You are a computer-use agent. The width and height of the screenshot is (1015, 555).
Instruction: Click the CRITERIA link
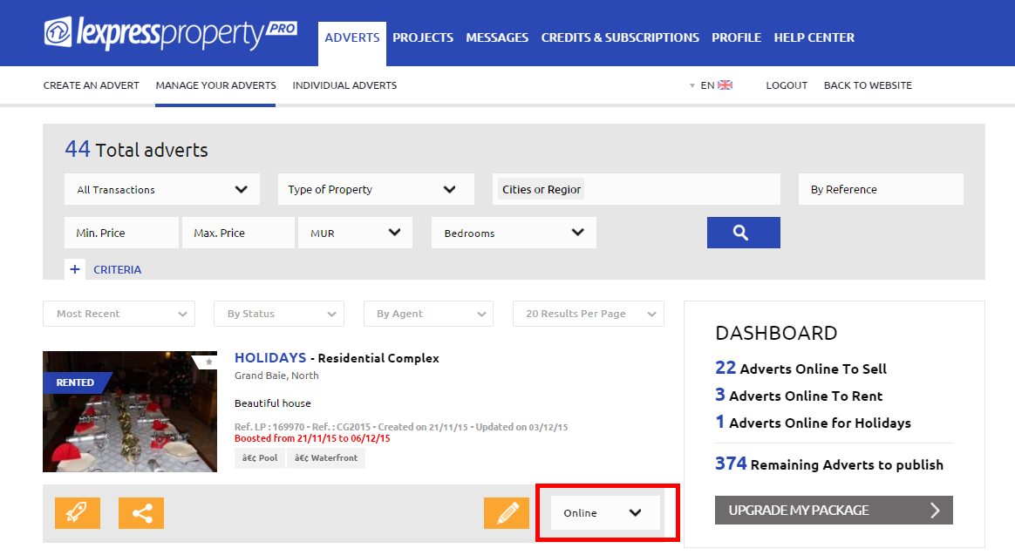(x=117, y=270)
